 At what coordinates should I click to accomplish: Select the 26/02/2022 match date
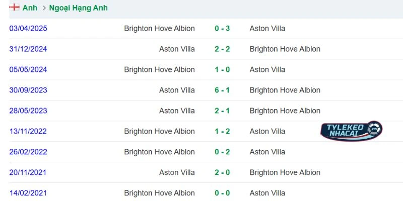click(28, 152)
